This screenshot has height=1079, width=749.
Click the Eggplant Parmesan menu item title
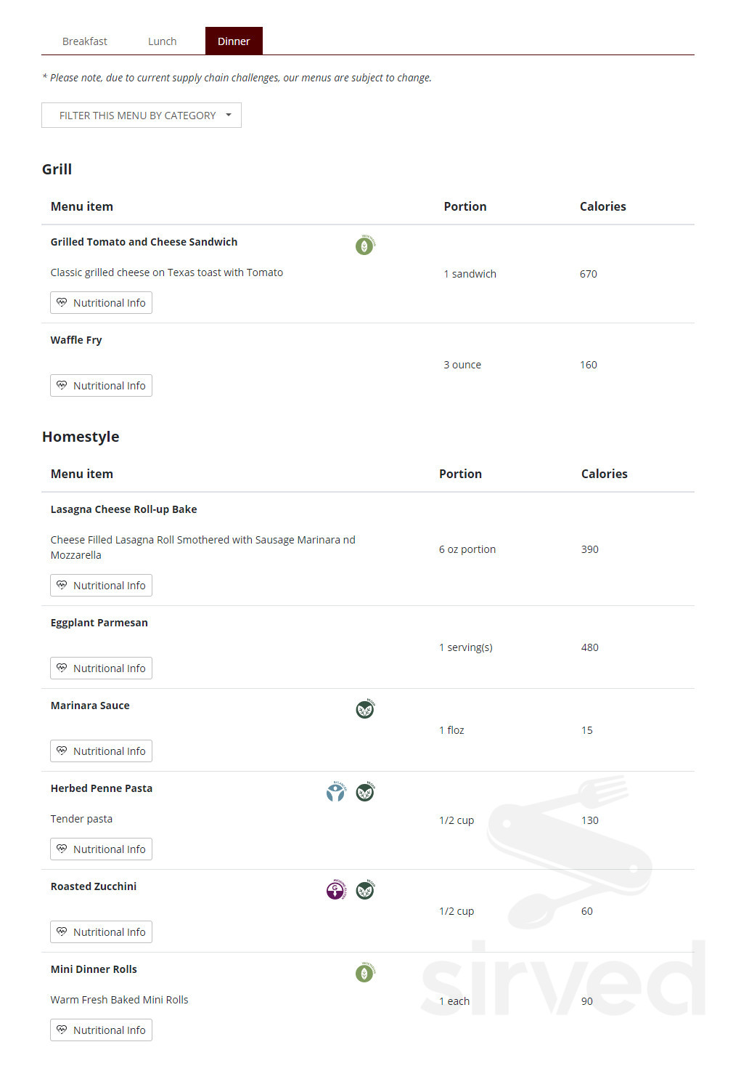(99, 623)
